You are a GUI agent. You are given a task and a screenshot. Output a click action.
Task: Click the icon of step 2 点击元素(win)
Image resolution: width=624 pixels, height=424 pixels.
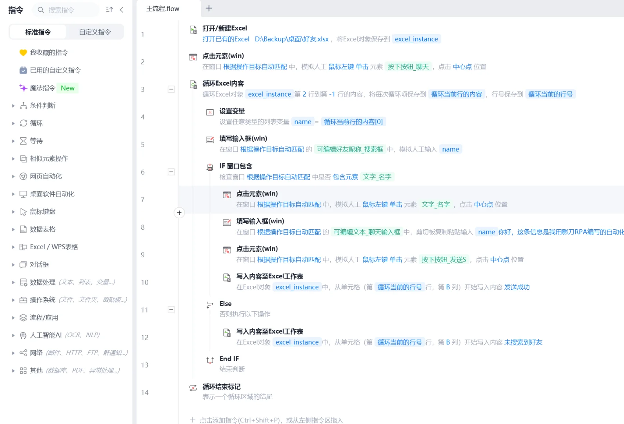click(x=193, y=57)
